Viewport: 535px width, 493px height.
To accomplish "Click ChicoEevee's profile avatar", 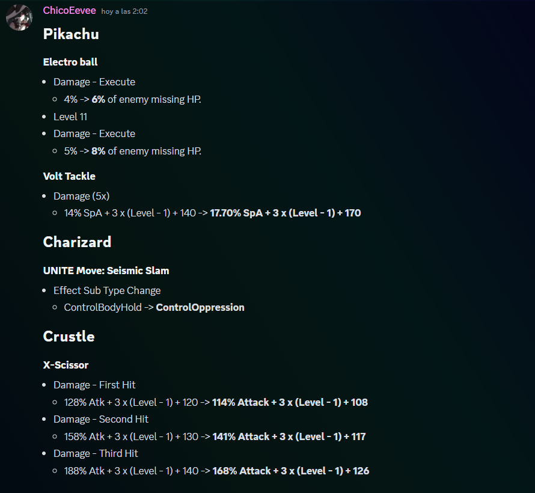I will (x=19, y=17).
